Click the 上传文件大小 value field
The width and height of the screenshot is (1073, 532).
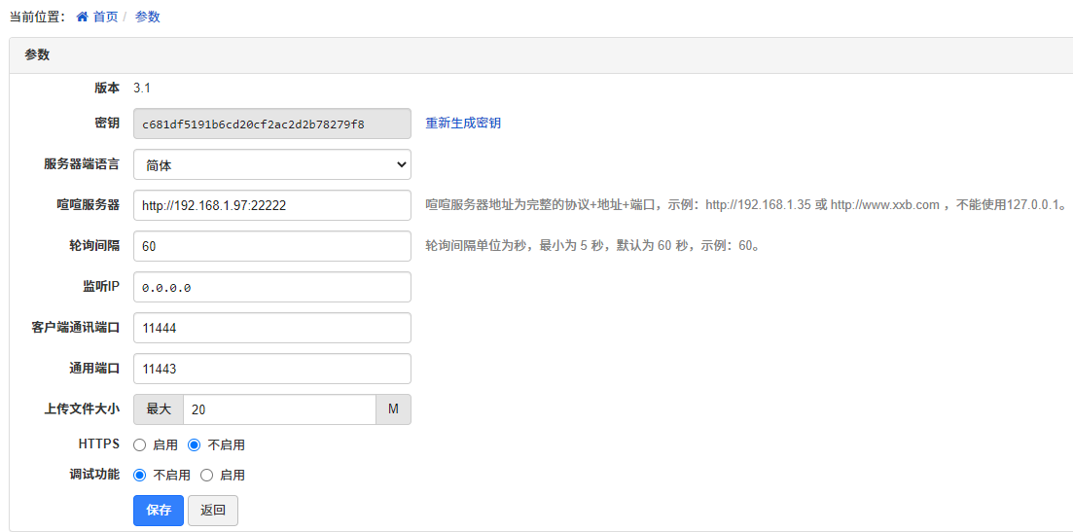click(x=279, y=409)
